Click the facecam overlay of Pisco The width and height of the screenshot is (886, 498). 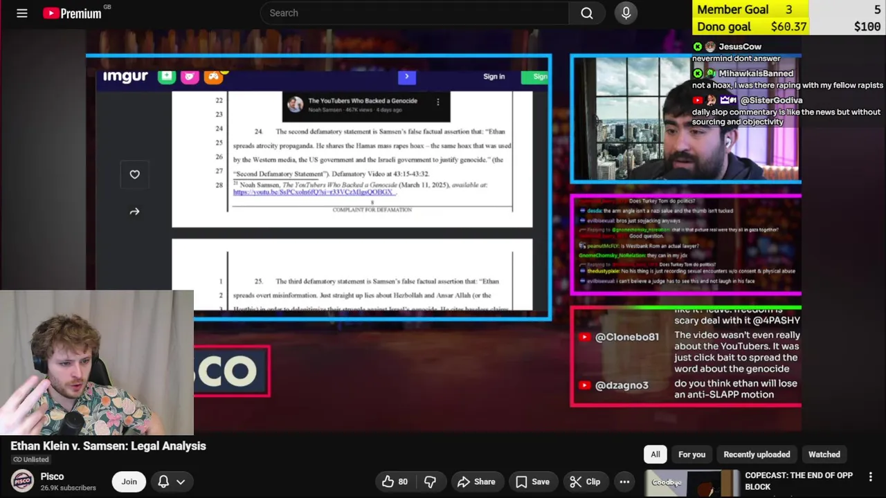click(97, 362)
